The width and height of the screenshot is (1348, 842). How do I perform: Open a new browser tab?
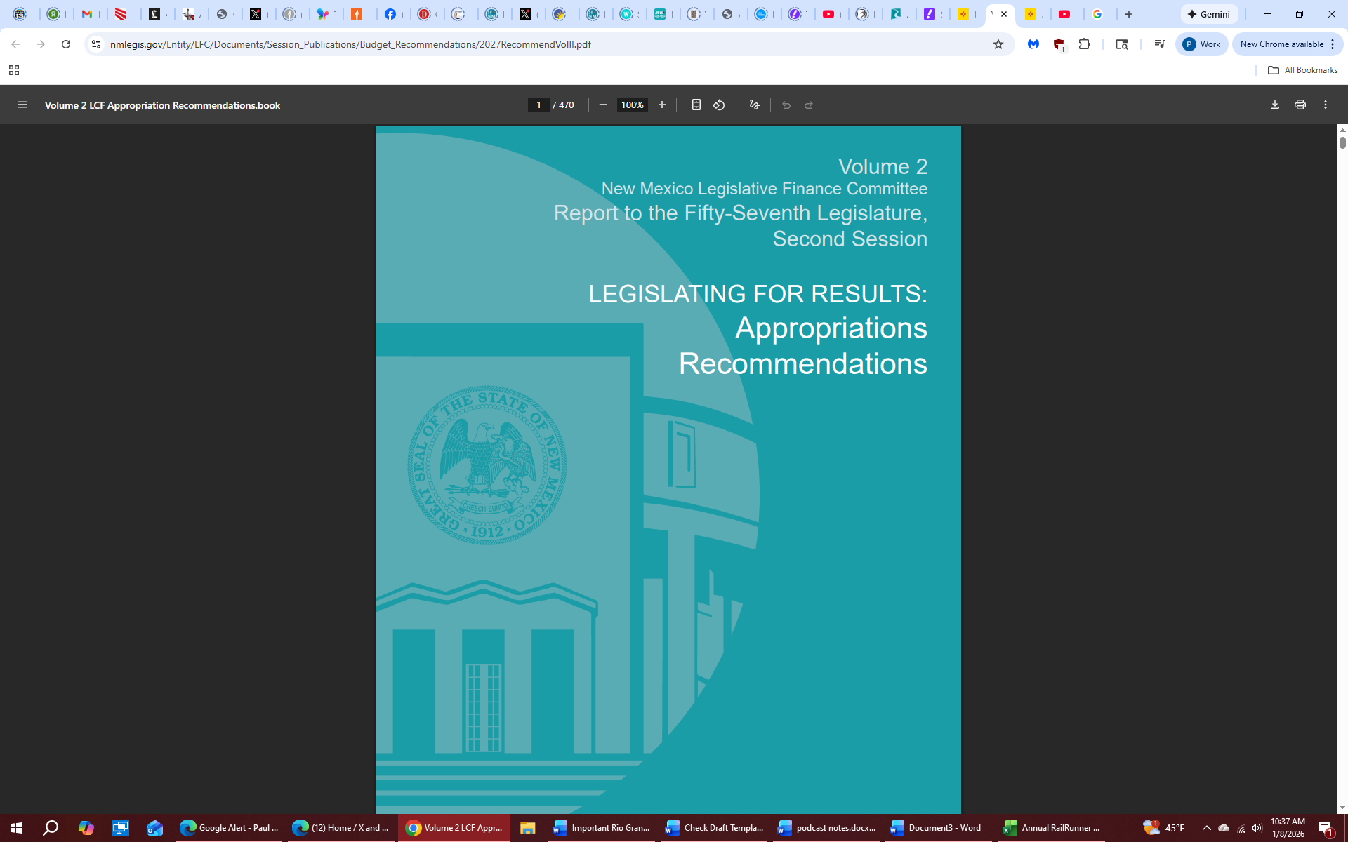point(1129,14)
